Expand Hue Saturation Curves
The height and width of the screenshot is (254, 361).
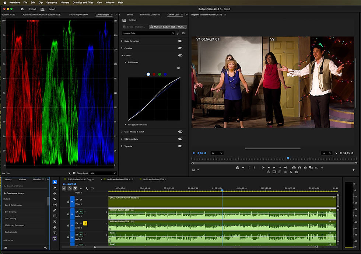[x=126, y=125]
